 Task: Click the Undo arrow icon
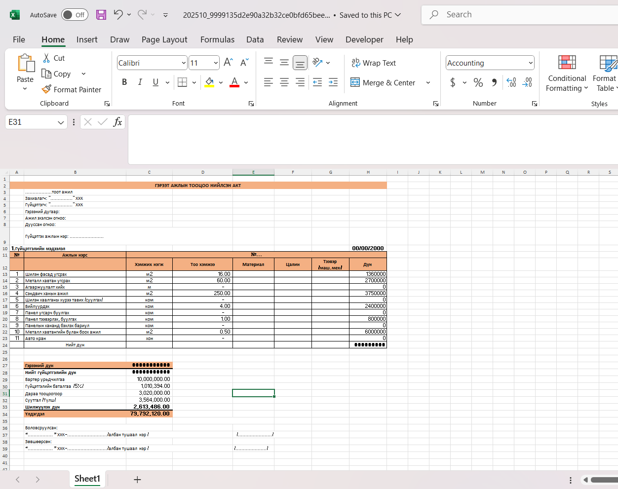[x=118, y=15]
